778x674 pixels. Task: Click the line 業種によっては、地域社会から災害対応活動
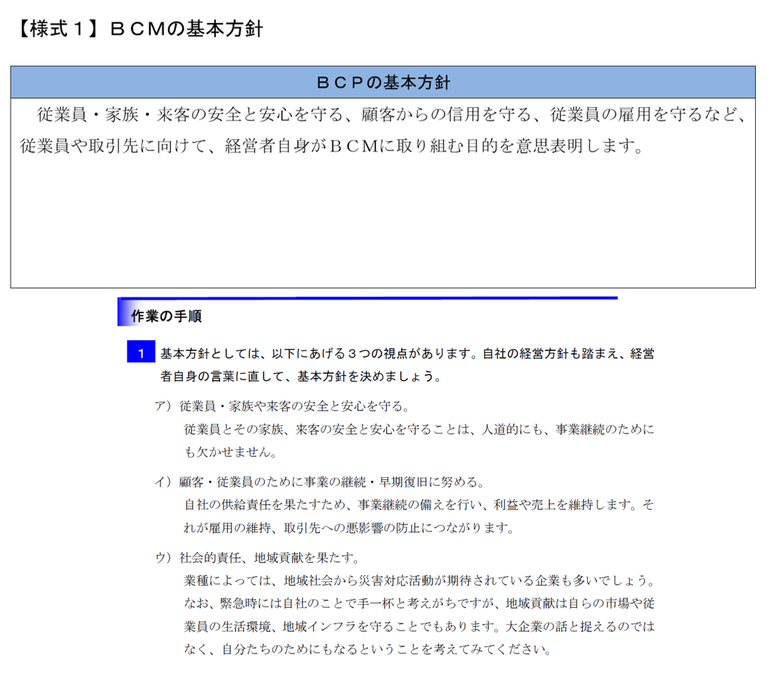click(420, 580)
